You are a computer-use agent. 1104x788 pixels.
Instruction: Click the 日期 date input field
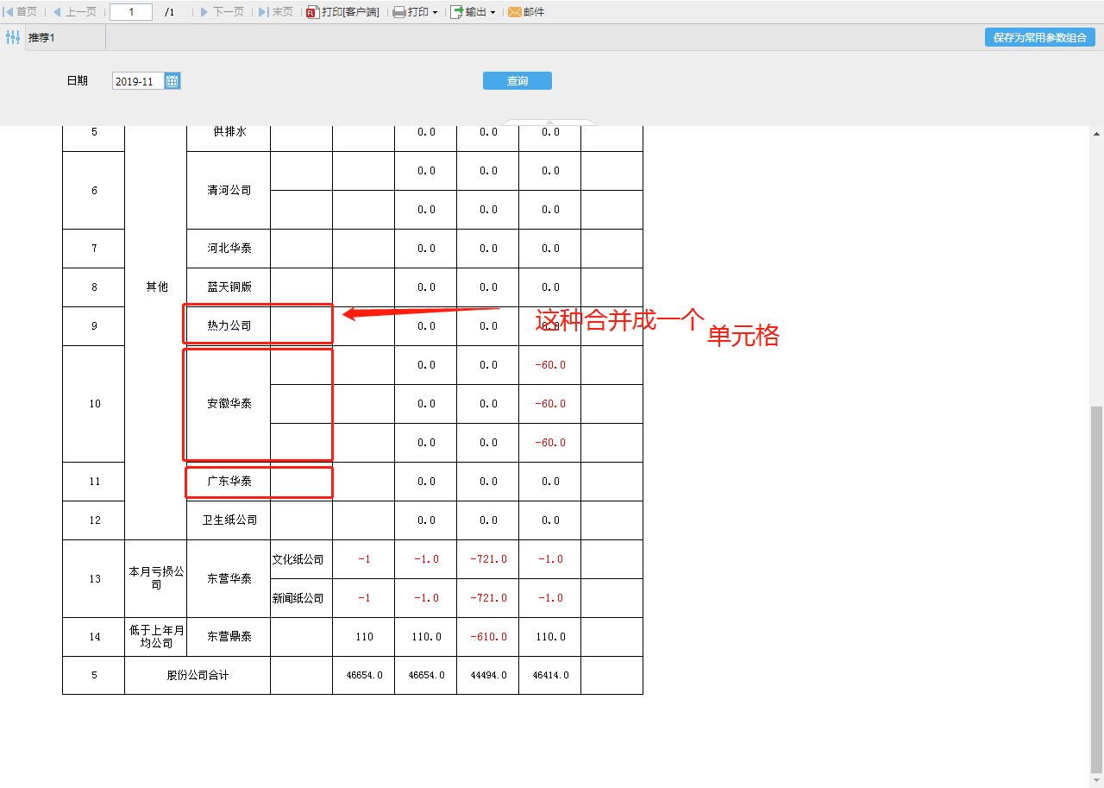pyautogui.click(x=138, y=81)
